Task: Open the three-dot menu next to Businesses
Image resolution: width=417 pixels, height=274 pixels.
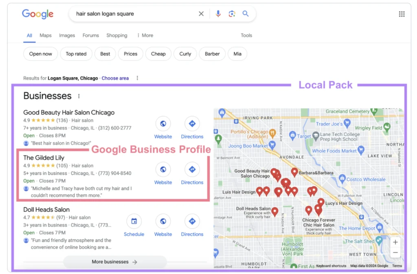Action: pos(79,95)
